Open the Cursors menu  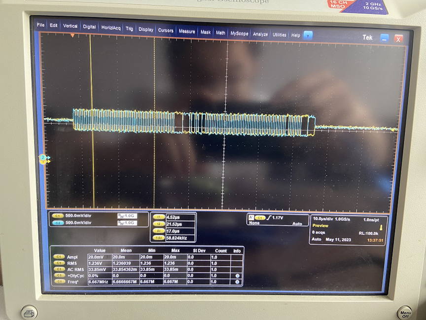(x=166, y=30)
